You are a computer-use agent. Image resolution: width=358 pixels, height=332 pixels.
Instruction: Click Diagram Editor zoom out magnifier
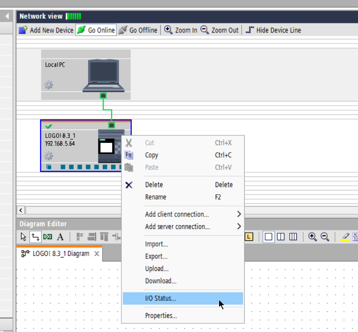325,237
